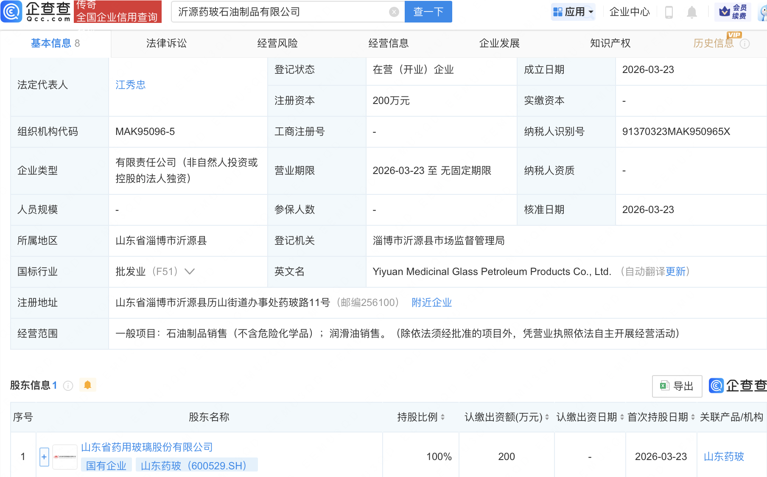Click the info icon beside 历史信息

coord(745,43)
